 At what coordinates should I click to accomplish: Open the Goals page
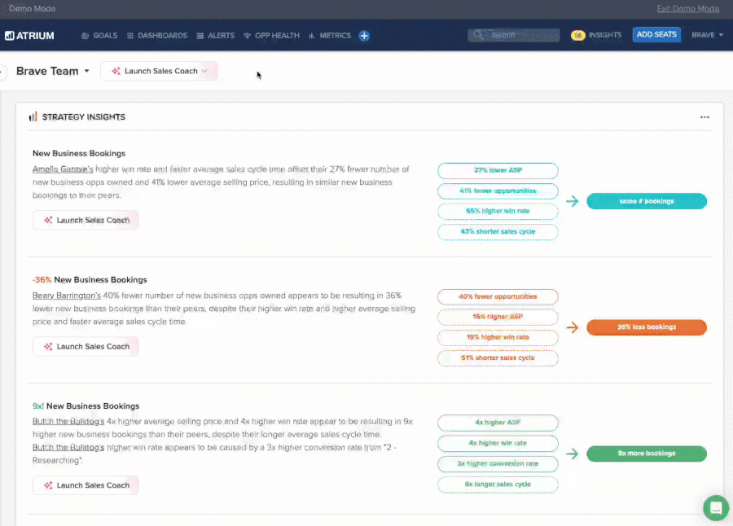[x=99, y=36]
